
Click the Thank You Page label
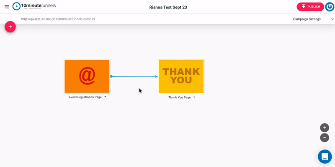coord(180,98)
